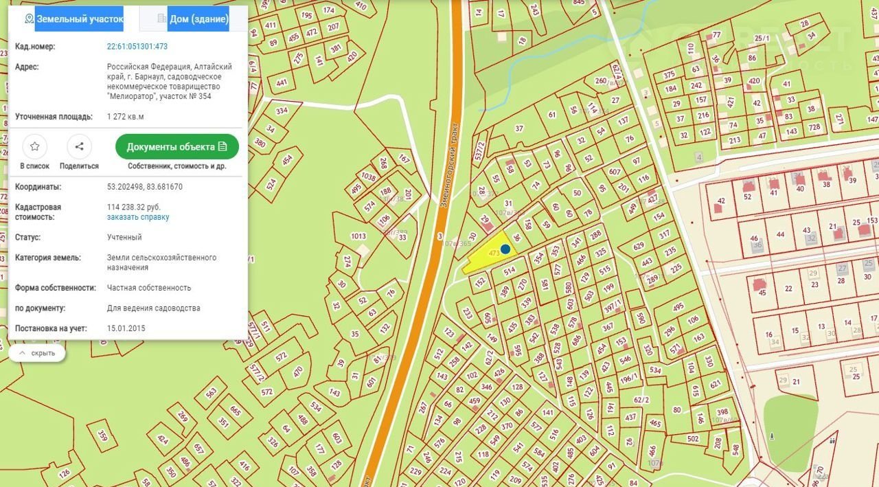Open 'Документы объекта' green button
The image size is (879, 487).
tap(176, 147)
